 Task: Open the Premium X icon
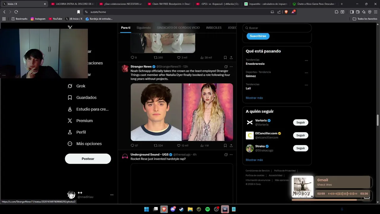pyautogui.click(x=70, y=121)
